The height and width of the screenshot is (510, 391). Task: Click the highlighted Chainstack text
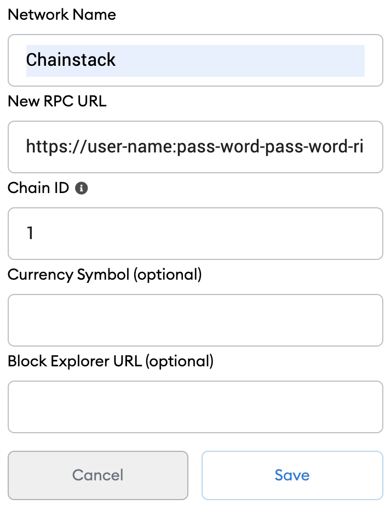[x=71, y=60]
